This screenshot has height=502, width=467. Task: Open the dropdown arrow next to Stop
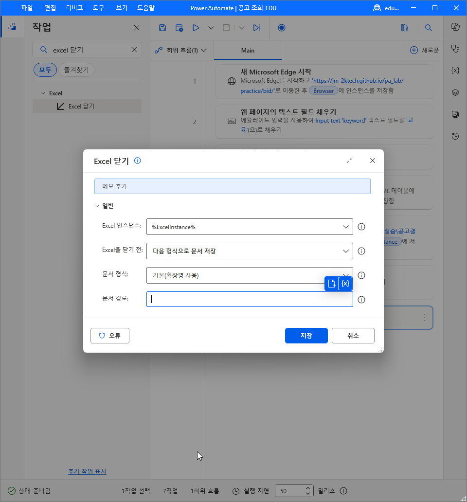pyautogui.click(x=242, y=28)
